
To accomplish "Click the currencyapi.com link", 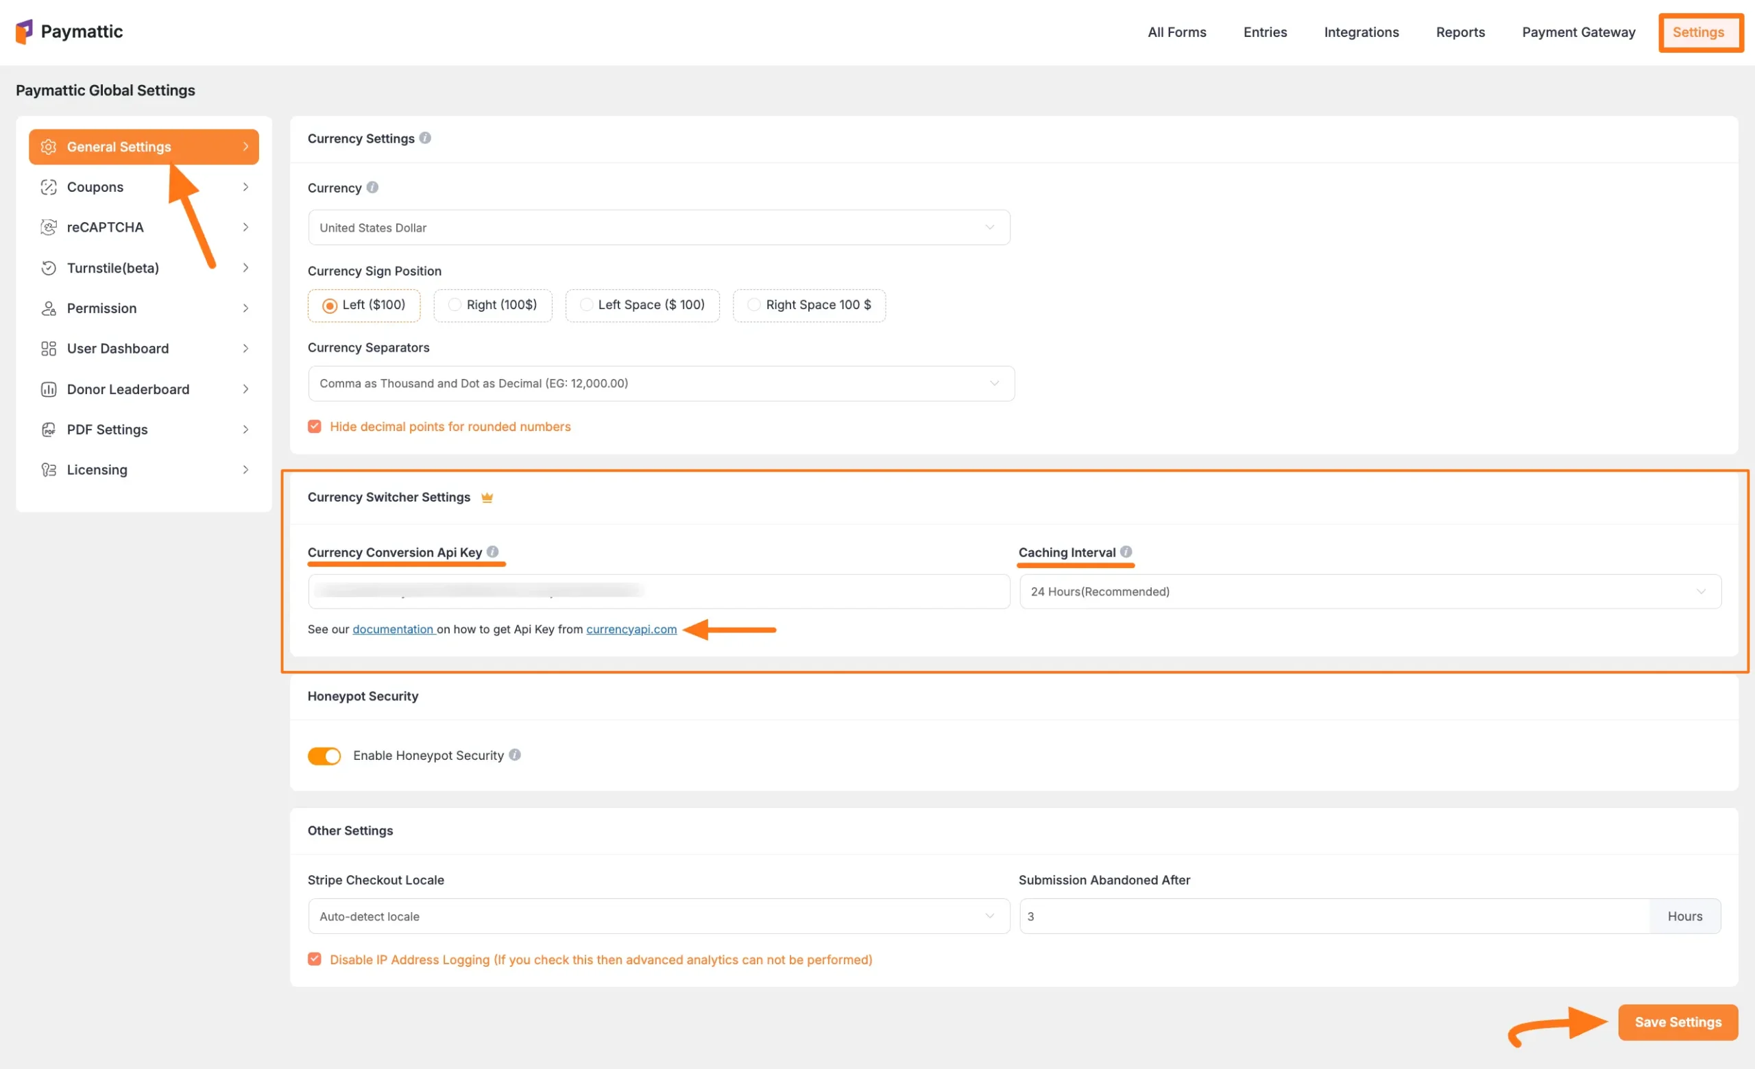I will pos(631,628).
